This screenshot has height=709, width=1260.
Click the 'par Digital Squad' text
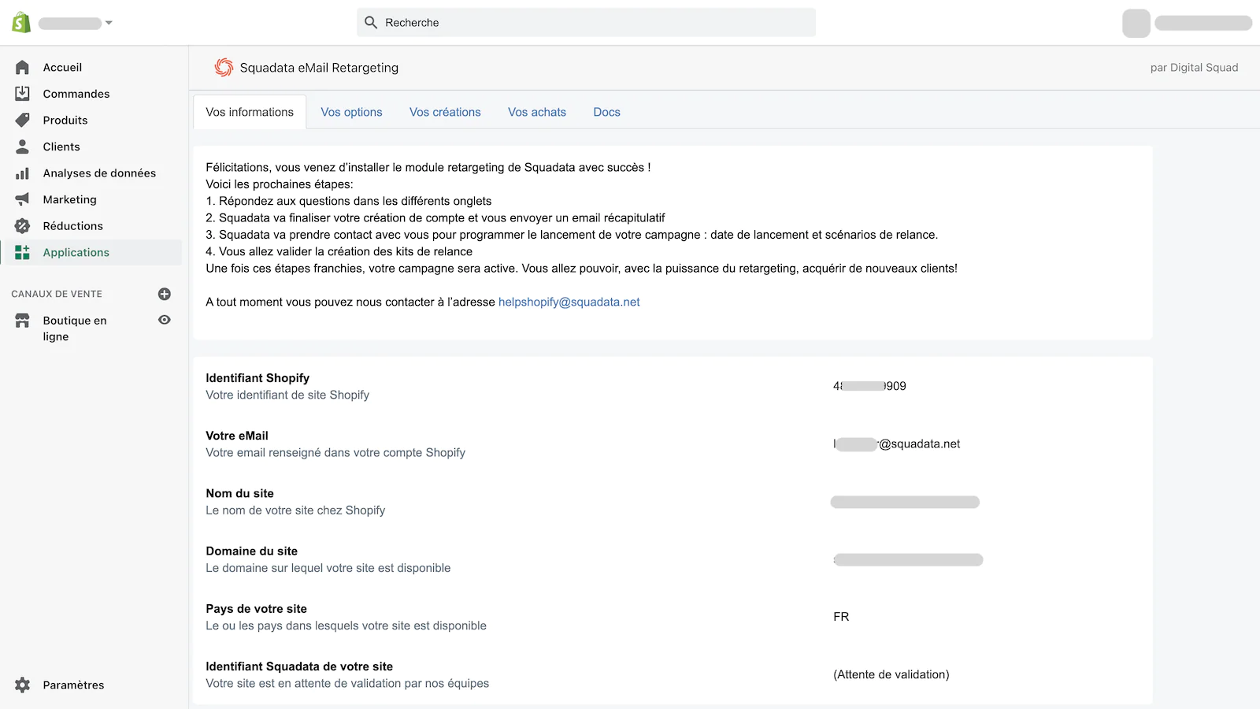tap(1194, 68)
